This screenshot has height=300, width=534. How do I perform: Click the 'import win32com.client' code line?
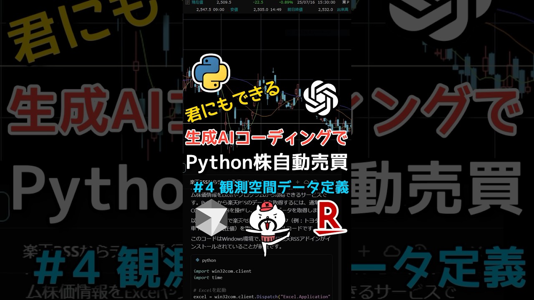coord(222,271)
